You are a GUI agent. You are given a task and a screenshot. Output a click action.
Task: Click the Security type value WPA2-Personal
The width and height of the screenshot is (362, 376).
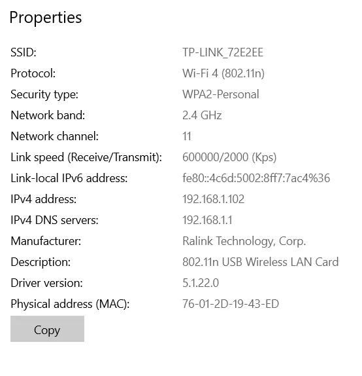pos(221,94)
